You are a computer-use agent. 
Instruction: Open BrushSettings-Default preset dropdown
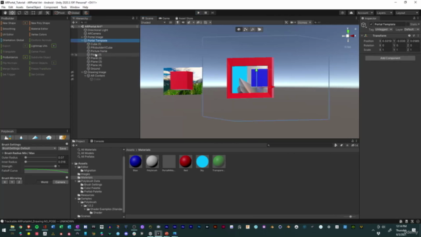pyautogui.click(x=29, y=148)
